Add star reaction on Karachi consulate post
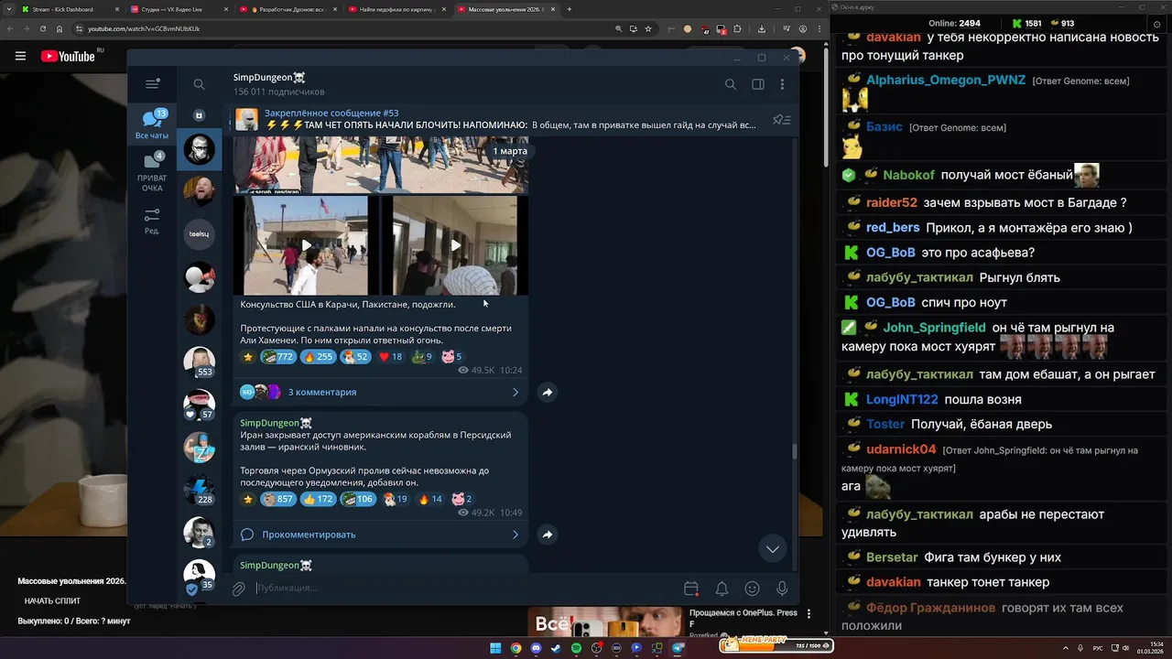This screenshot has width=1172, height=659. (247, 357)
